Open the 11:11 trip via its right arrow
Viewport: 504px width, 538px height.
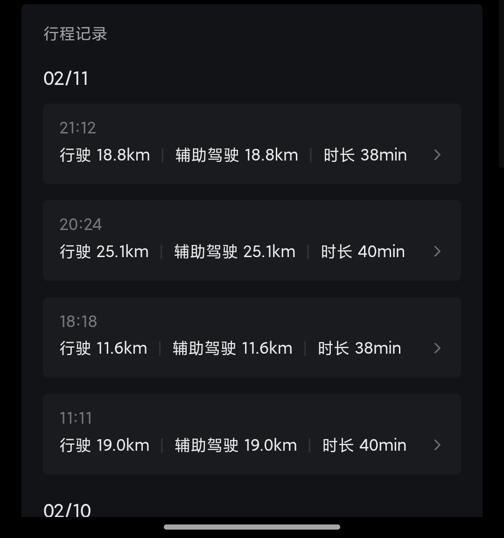click(x=437, y=445)
